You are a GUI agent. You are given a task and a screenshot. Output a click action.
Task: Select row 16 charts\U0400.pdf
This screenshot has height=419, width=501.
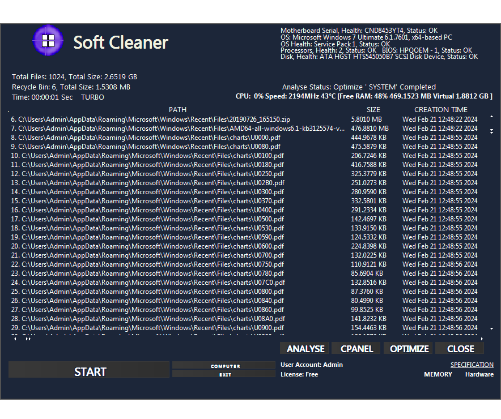pyautogui.click(x=244, y=210)
